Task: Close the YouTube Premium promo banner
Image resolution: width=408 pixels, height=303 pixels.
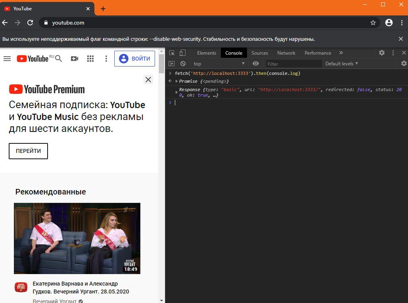Action: 148,80
